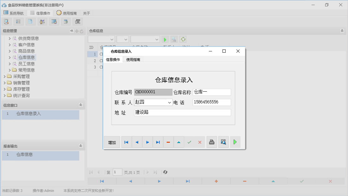Click the print icon in the entry dialog
The height and width of the screenshot is (196, 348).
(212, 142)
